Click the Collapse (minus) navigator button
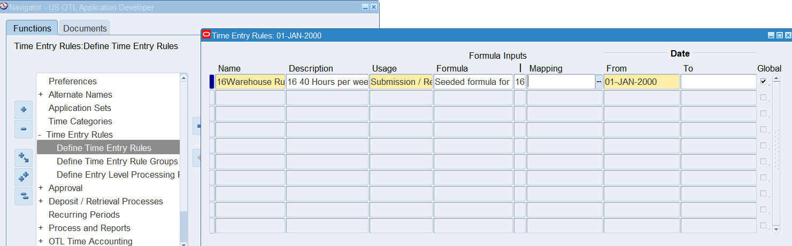The height and width of the screenshot is (246, 792). click(x=23, y=129)
